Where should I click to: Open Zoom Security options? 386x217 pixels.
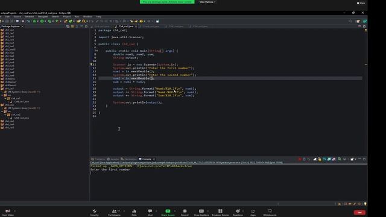point(94,212)
